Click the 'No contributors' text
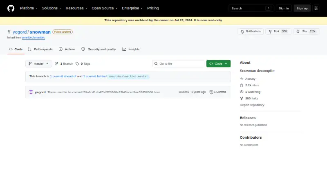 tap(249, 145)
